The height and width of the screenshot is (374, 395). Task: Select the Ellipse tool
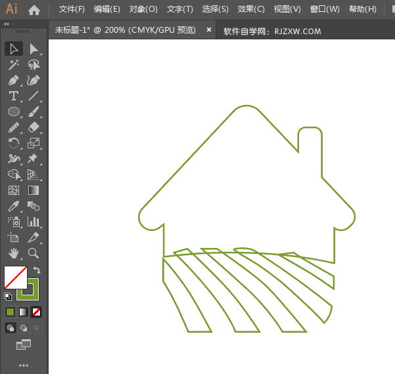[x=14, y=112]
